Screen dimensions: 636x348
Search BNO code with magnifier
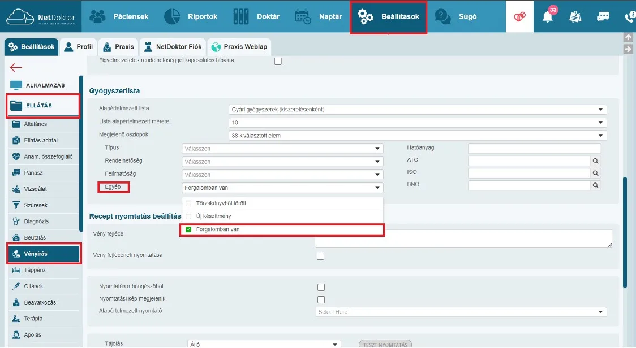point(595,185)
